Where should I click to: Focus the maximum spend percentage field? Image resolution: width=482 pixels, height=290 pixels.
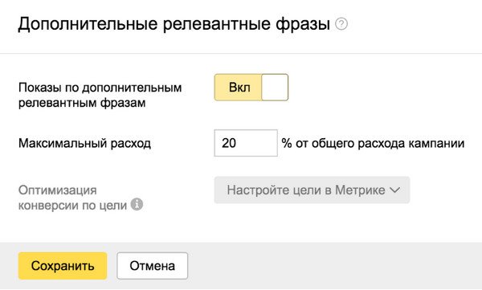pos(246,143)
